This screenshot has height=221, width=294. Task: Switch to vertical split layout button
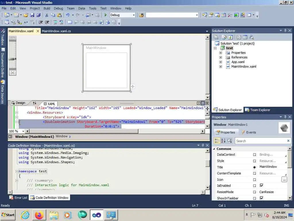[x=199, y=103]
